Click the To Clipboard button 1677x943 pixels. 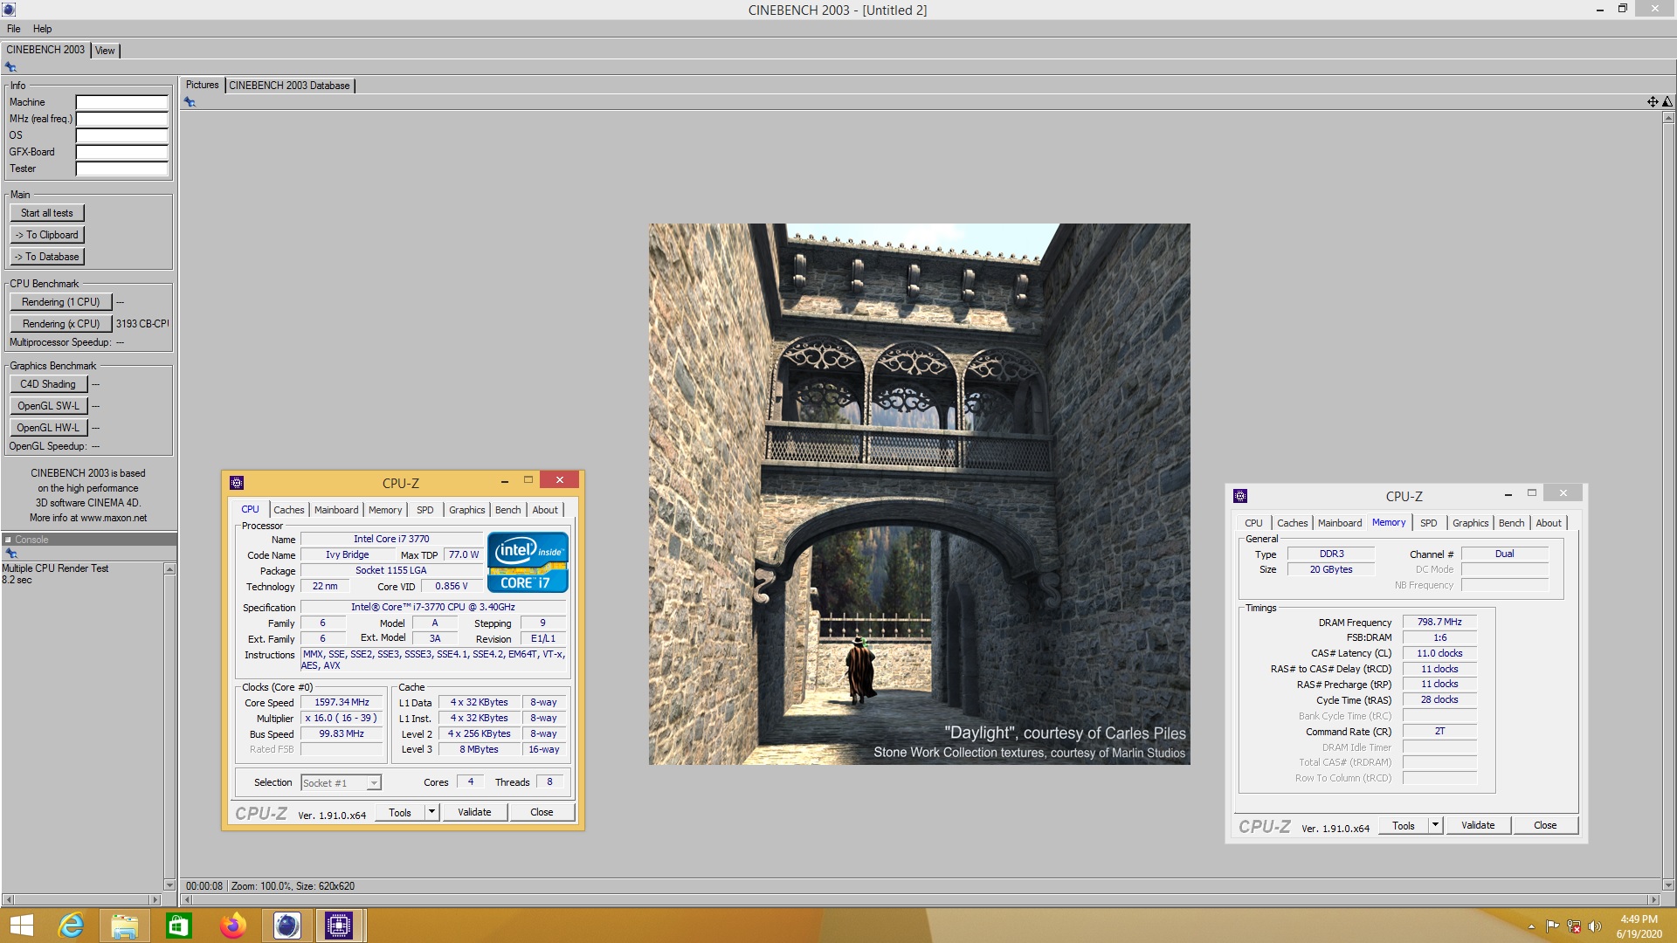(47, 235)
